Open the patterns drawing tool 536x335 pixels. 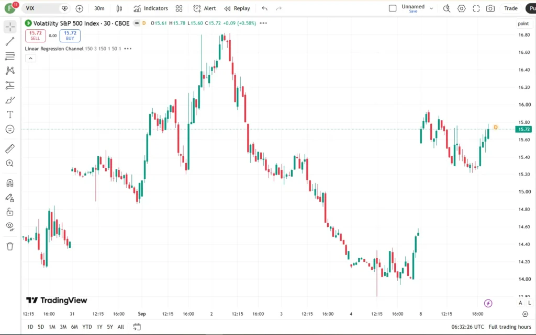10,71
